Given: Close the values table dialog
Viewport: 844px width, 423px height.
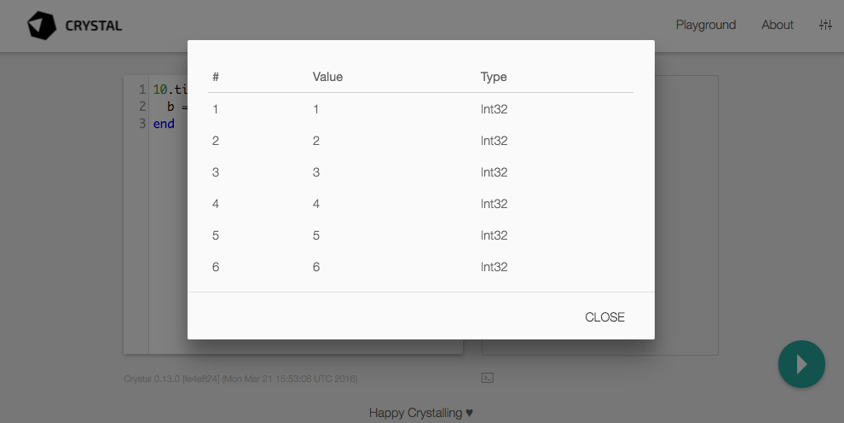Looking at the screenshot, I should [604, 317].
